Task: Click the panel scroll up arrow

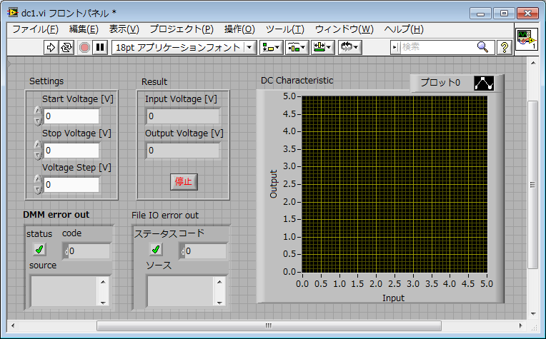Action: point(533,63)
